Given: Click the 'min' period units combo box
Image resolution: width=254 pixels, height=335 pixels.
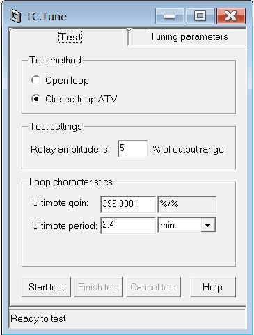Looking at the screenshot, I should 186,225.
